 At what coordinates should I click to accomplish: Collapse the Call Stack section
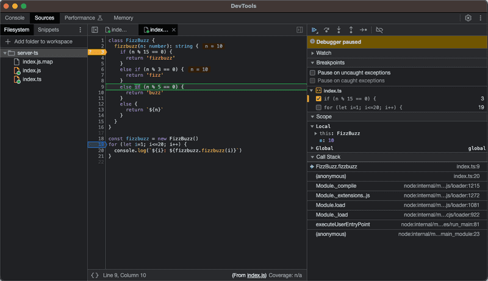point(312,157)
